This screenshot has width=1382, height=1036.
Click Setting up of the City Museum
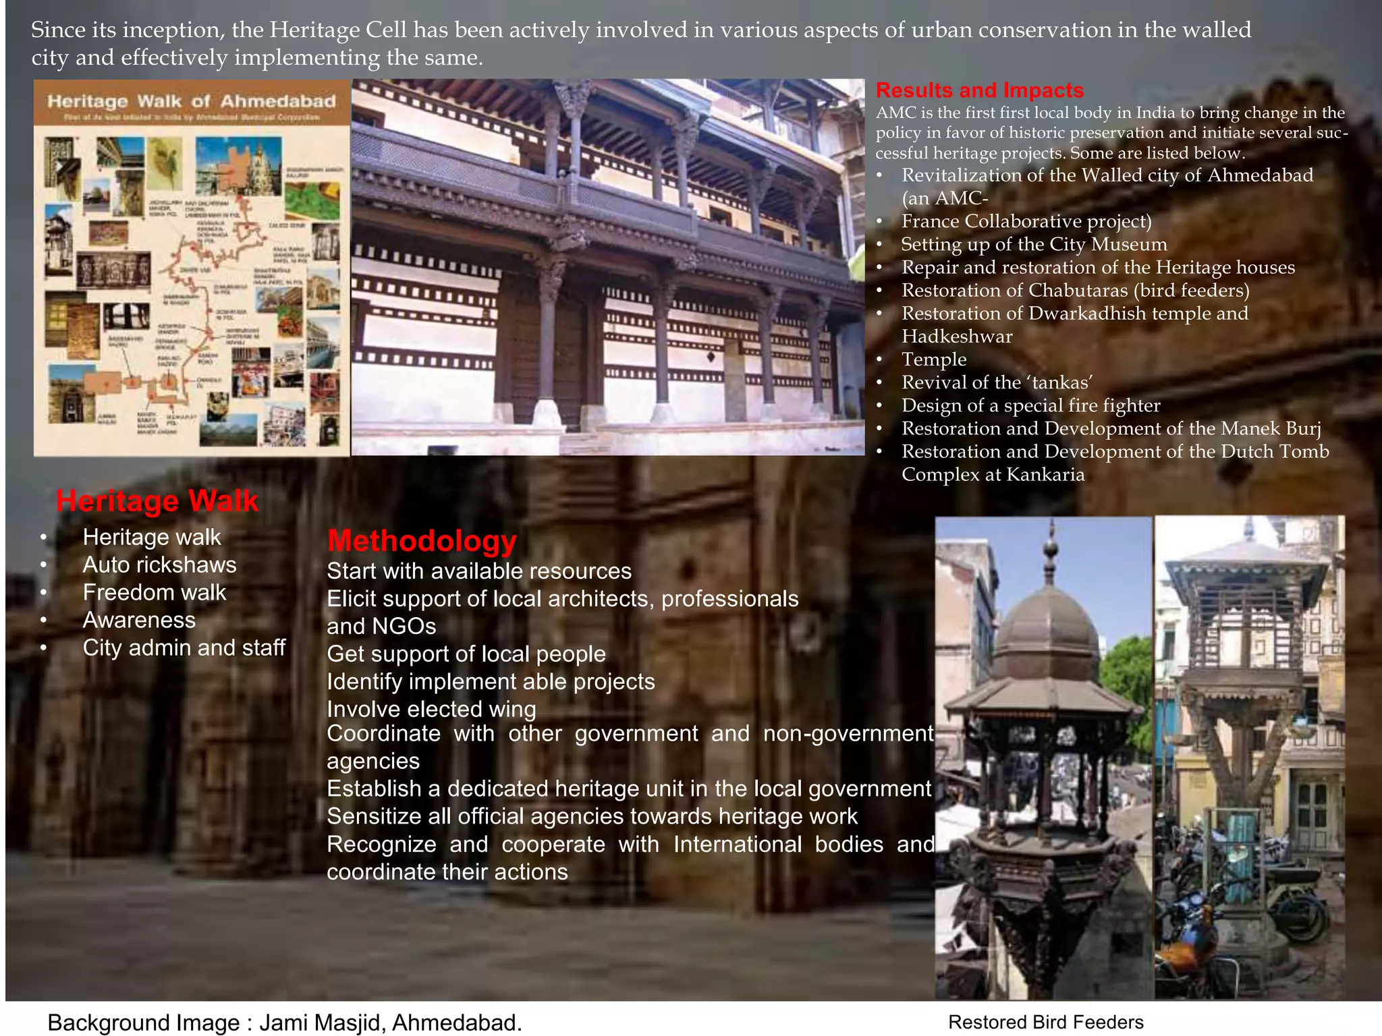coord(1034,244)
